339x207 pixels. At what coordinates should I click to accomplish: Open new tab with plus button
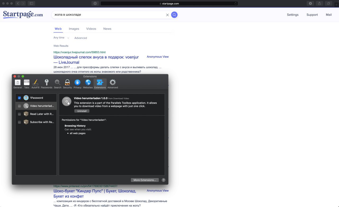coord(336,5)
